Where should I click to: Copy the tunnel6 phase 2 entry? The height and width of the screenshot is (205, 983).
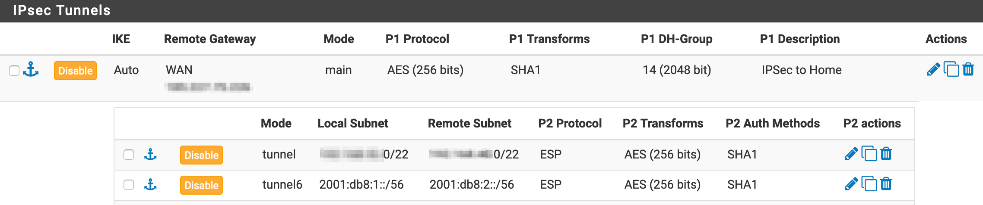[869, 184]
